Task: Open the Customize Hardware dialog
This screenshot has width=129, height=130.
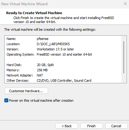Action: click(26, 91)
